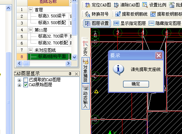Click yellow triangle marker in CAD view
The width and height of the screenshot is (182, 134).
point(96,91)
